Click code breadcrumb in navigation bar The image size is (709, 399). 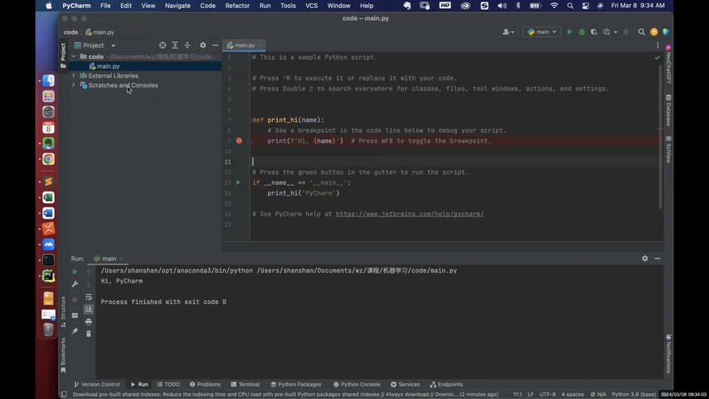pyautogui.click(x=70, y=32)
